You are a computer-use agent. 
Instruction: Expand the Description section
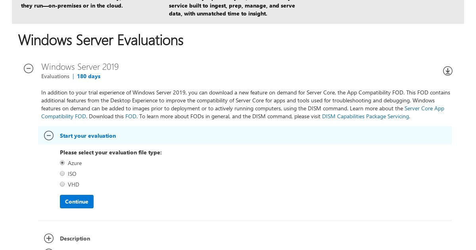point(49,238)
